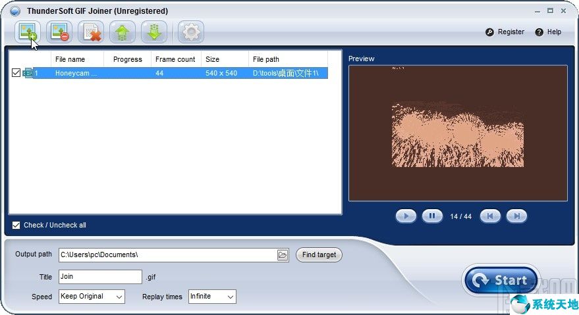Click the Title input field containing Join
The height and width of the screenshot is (315, 579).
click(x=100, y=277)
